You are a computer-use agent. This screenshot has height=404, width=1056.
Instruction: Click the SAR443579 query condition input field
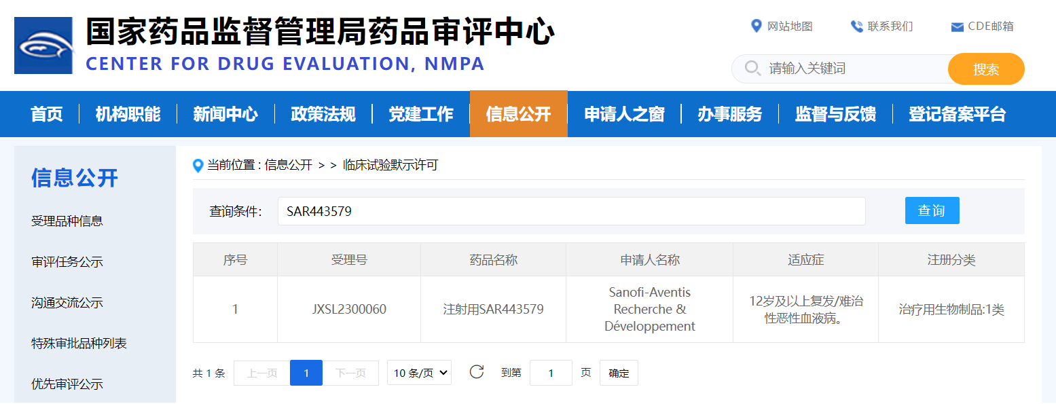pyautogui.click(x=571, y=210)
